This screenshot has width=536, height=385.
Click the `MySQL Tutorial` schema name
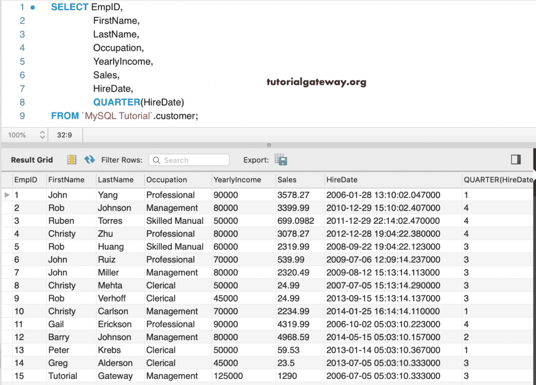click(118, 116)
